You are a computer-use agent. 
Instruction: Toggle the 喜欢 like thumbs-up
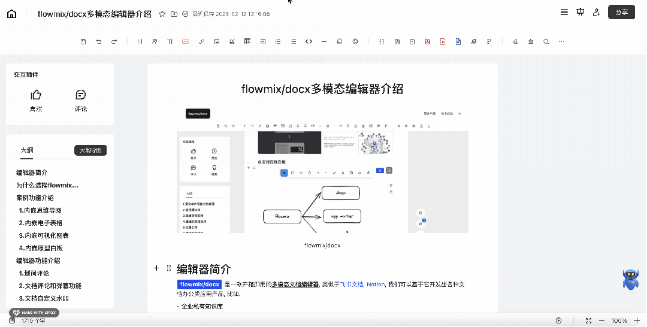coord(36,101)
